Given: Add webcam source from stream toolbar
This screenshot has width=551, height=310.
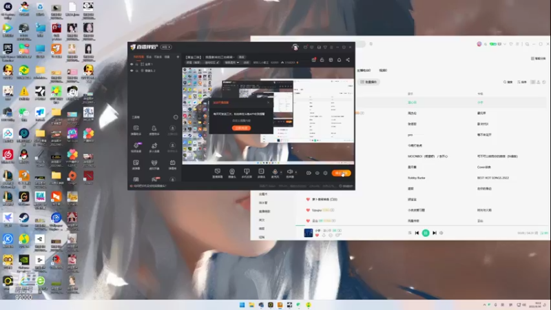Looking at the screenshot, I should (x=232, y=173).
